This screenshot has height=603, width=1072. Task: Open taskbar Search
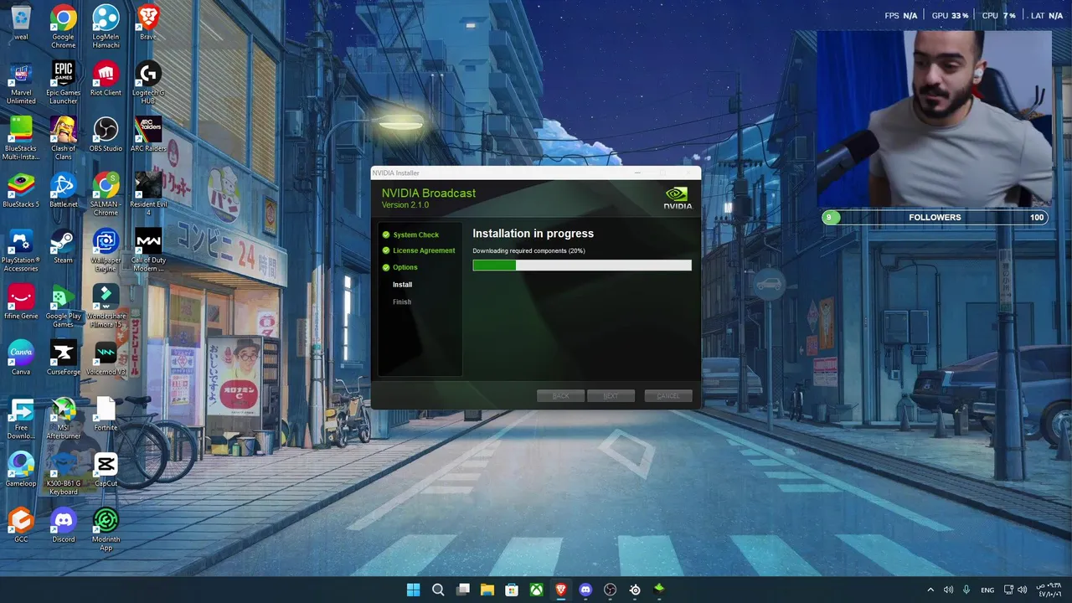coord(438,590)
